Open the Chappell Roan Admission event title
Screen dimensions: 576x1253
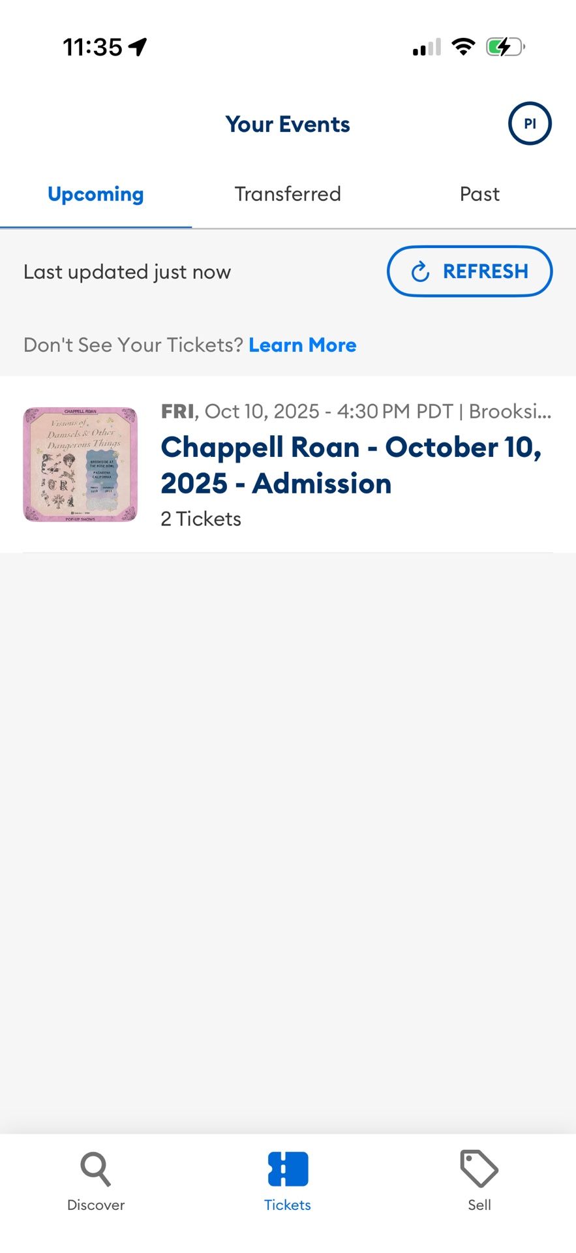tap(351, 465)
